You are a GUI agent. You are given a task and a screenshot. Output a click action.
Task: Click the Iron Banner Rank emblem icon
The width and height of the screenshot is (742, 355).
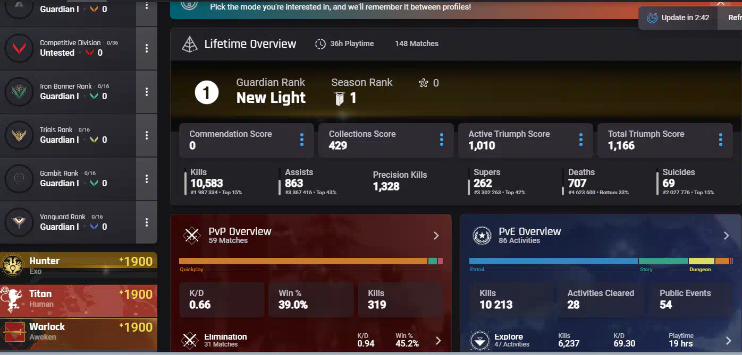(19, 92)
